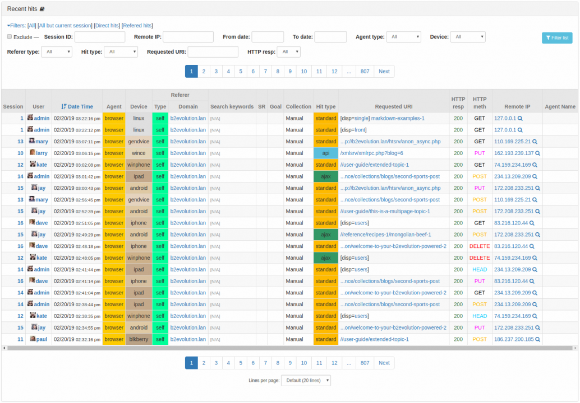Open the HTTP resp dropdown
Image resolution: width=580 pixels, height=403 pixels.
click(288, 52)
